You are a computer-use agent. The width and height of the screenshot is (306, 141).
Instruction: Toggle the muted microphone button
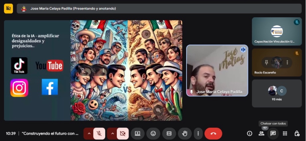[x=99, y=133]
